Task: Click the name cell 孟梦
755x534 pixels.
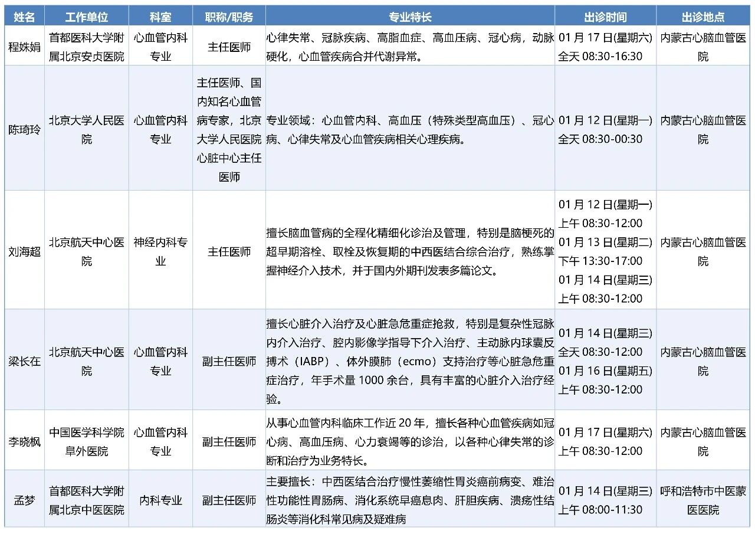Action: 24,500
